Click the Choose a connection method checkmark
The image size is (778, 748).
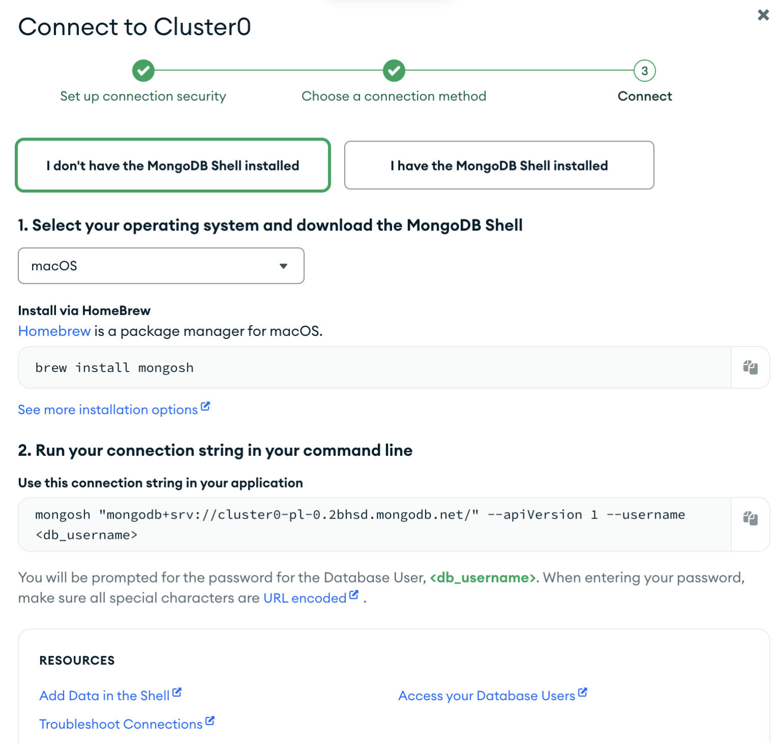pos(394,71)
